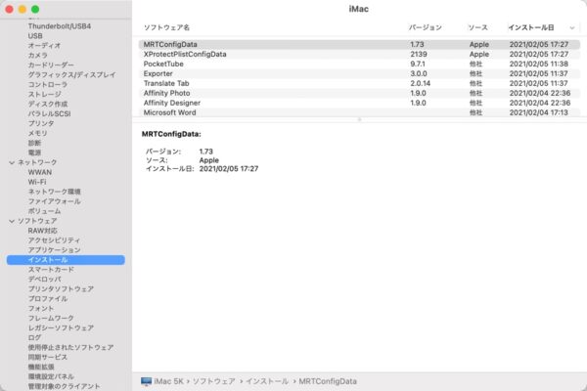Select highlighted インストール item in sidebar
587x391 pixels.
(66, 260)
